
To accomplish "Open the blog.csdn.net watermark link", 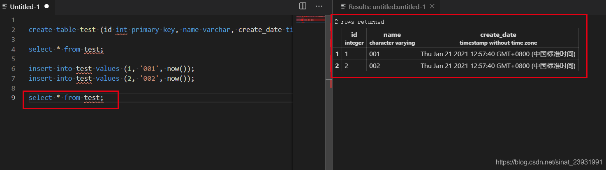I will click(549, 162).
